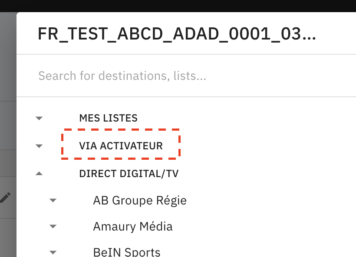356x257 pixels.
Task: Expand the AB Groupe Régie entry
Action: [53, 200]
